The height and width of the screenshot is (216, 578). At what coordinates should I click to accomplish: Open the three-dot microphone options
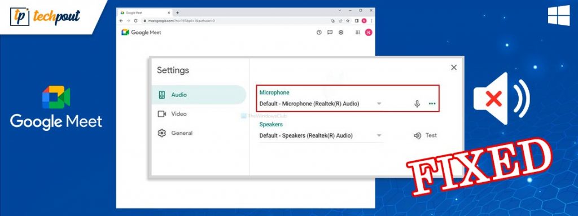point(432,104)
